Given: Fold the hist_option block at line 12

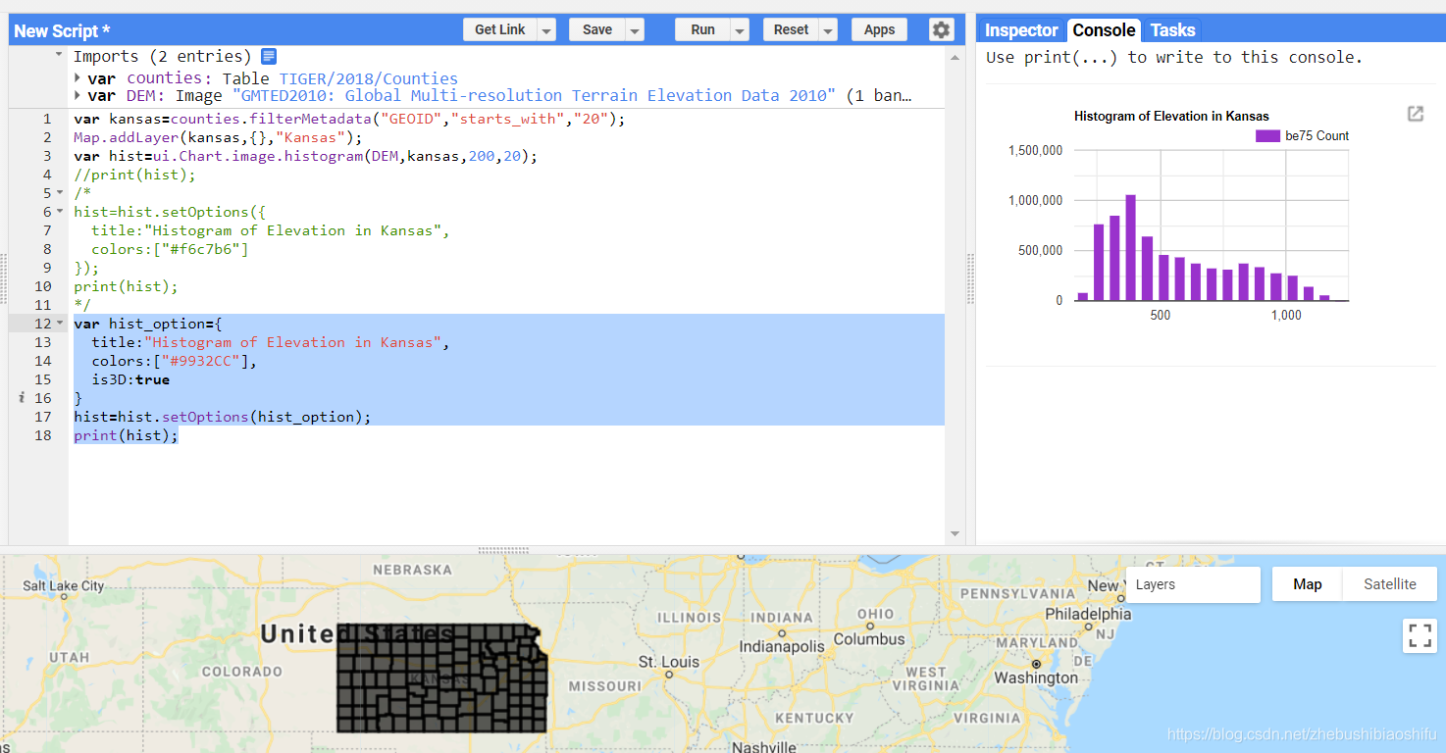Looking at the screenshot, I should 60,324.
